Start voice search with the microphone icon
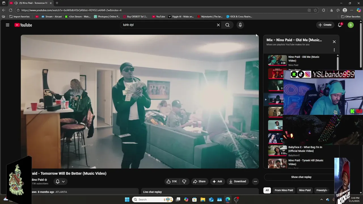 pos(240,25)
